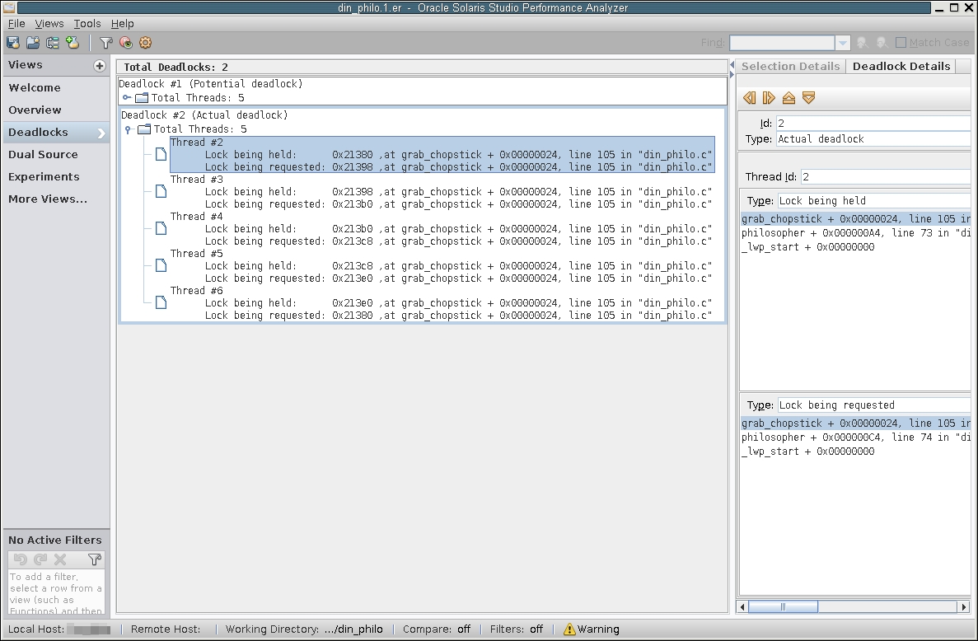Click the page icon for Thread #3
This screenshot has height=641, width=978.
(161, 191)
